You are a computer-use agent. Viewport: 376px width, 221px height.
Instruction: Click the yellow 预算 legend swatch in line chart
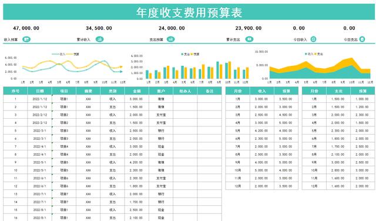click(x=69, y=54)
